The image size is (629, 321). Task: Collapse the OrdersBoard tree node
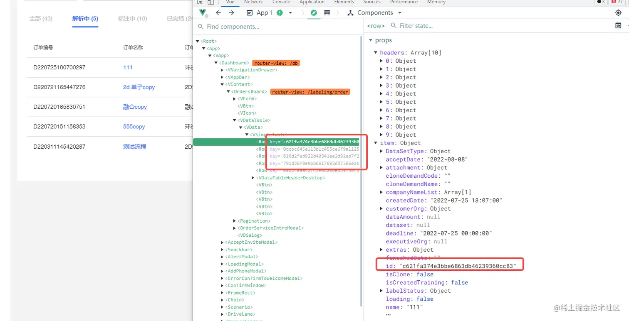coord(228,92)
